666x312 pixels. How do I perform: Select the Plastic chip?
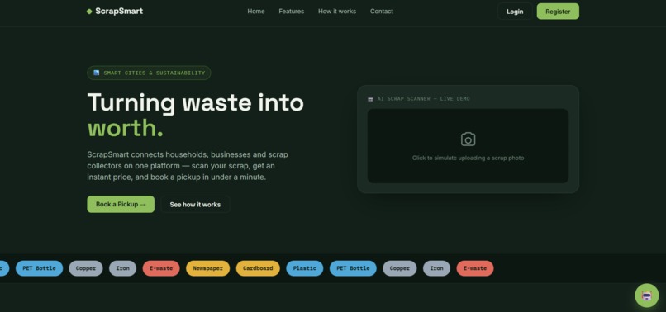[x=305, y=268]
